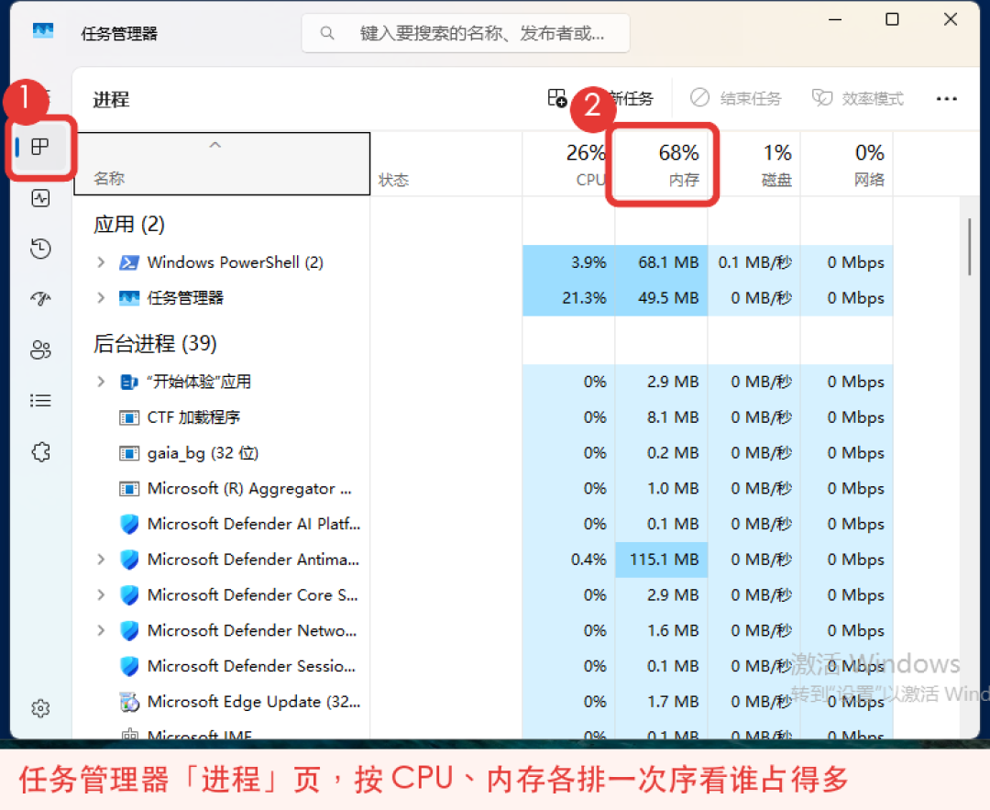
Task: Expand Microsoft Defender Netwo... process
Action: pyautogui.click(x=101, y=630)
